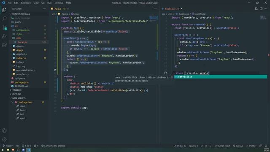This screenshot has height=152, width=270.
Task: Close the hooks.jsx editor tab
Action: [x=181, y=8]
